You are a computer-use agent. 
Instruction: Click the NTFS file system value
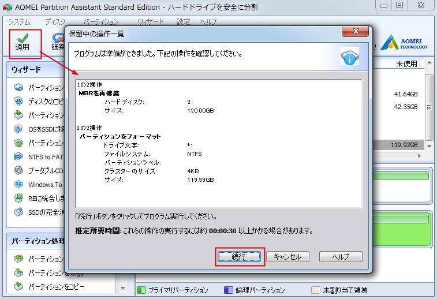[195, 154]
